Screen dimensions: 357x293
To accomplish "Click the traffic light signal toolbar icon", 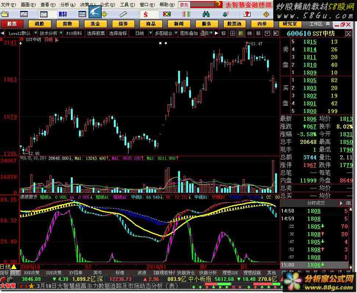I will 167,14.
